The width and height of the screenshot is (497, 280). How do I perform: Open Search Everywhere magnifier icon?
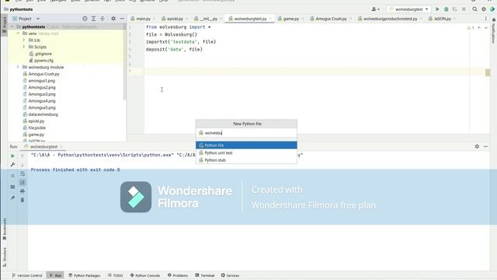[474, 9]
